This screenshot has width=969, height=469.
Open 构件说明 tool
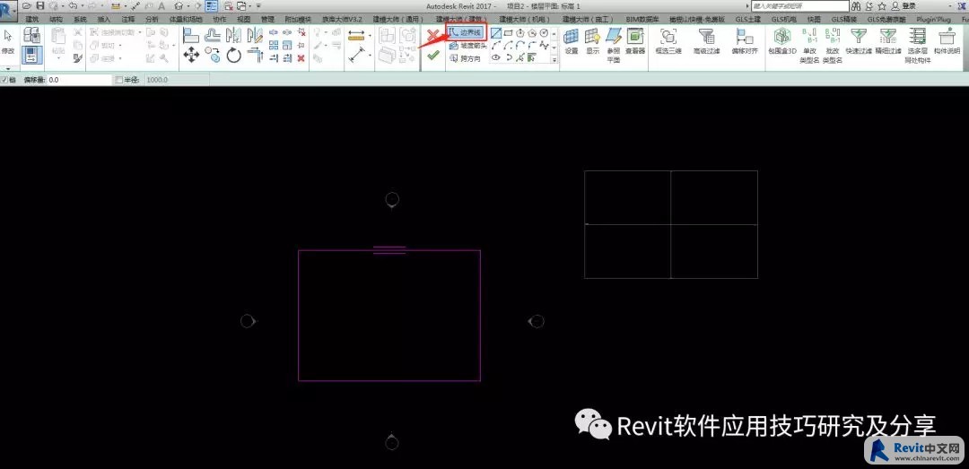tap(947, 41)
